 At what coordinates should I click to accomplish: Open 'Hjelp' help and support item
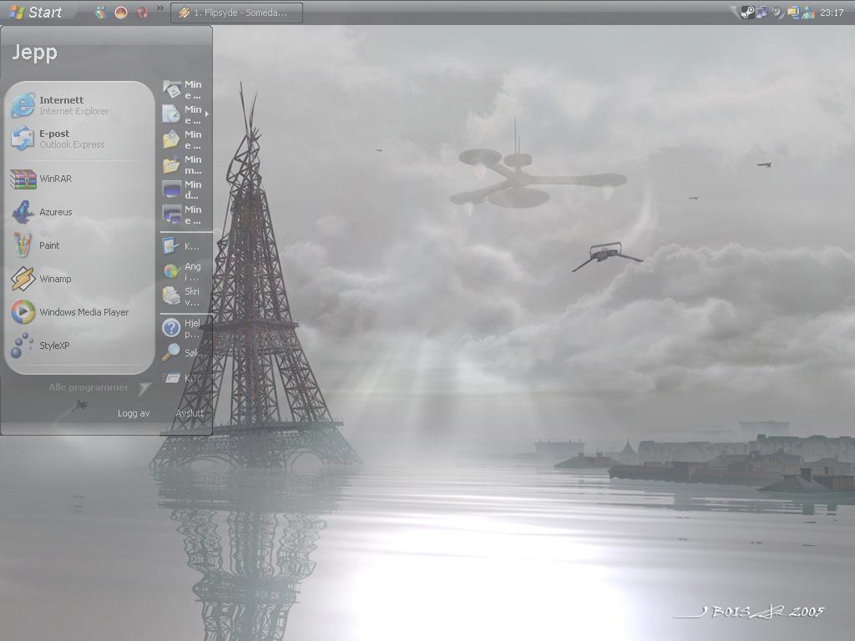(x=183, y=328)
